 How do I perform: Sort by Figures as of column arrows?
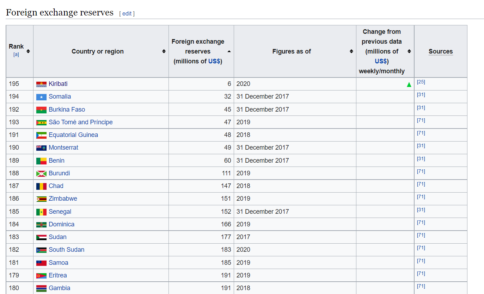tap(351, 51)
